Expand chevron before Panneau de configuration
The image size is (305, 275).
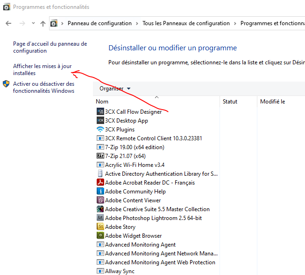click(62, 23)
